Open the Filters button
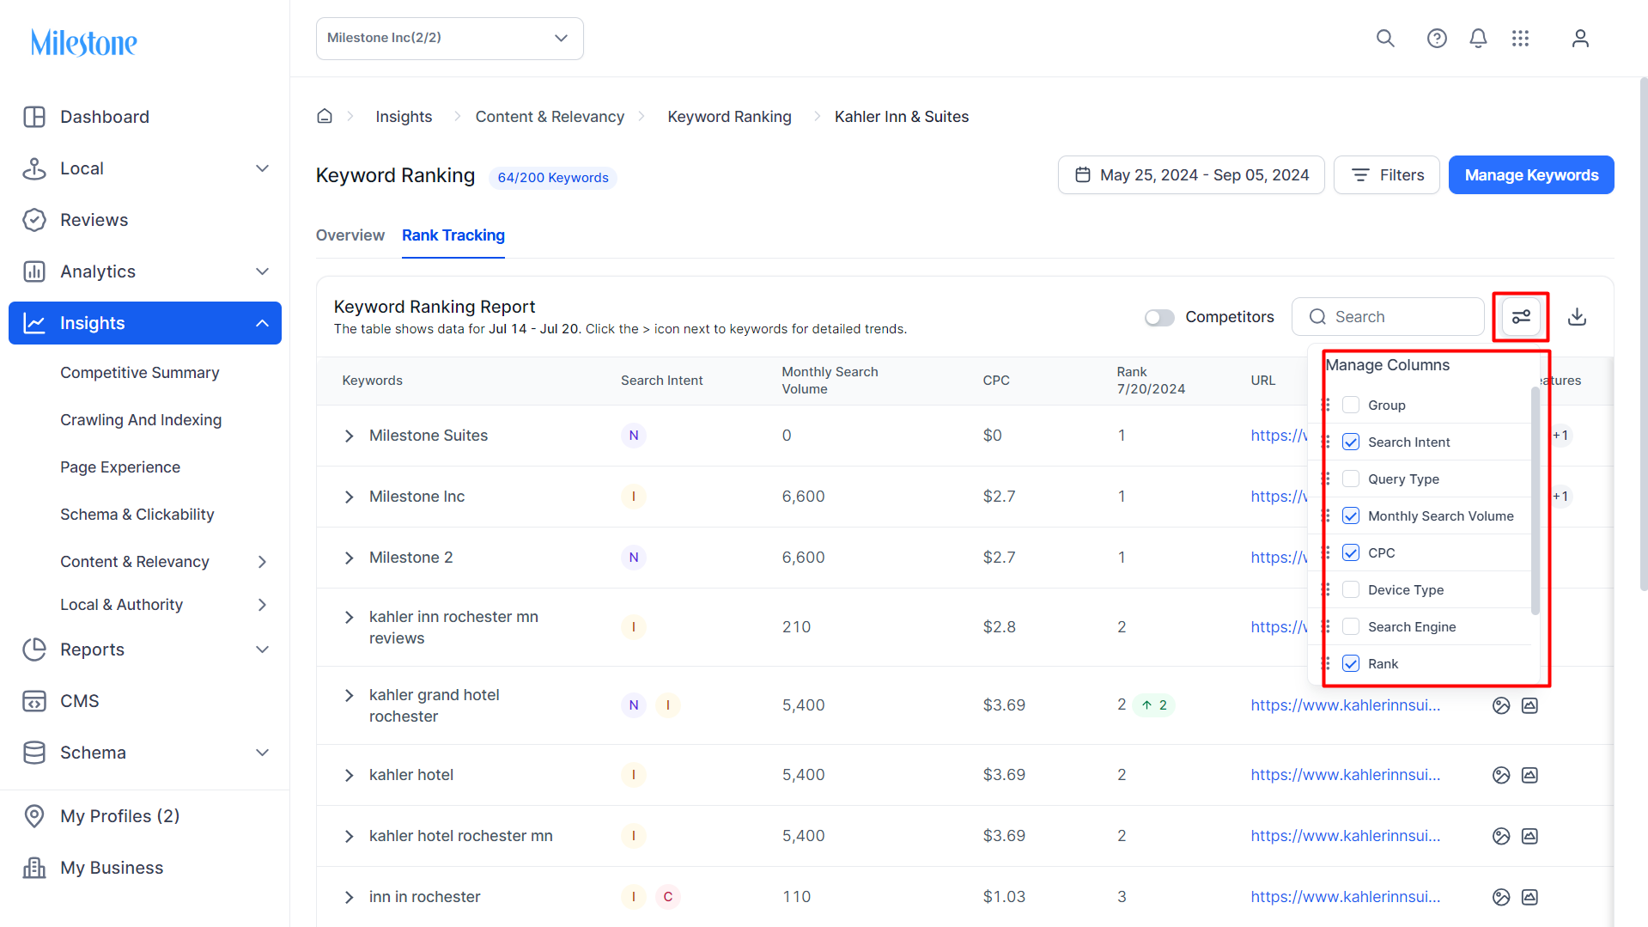 click(1387, 175)
